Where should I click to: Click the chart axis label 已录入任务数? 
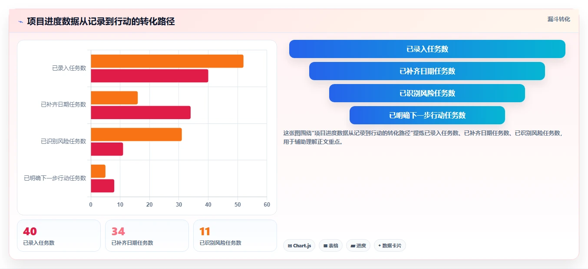(x=69, y=68)
